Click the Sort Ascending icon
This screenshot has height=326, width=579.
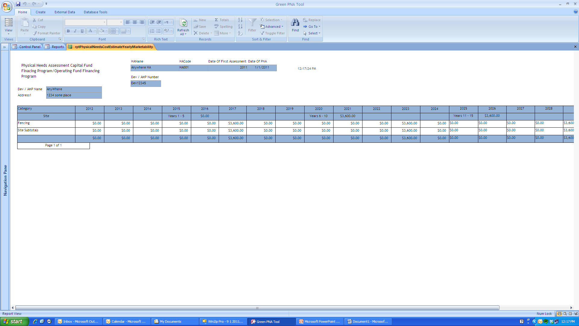[240, 20]
